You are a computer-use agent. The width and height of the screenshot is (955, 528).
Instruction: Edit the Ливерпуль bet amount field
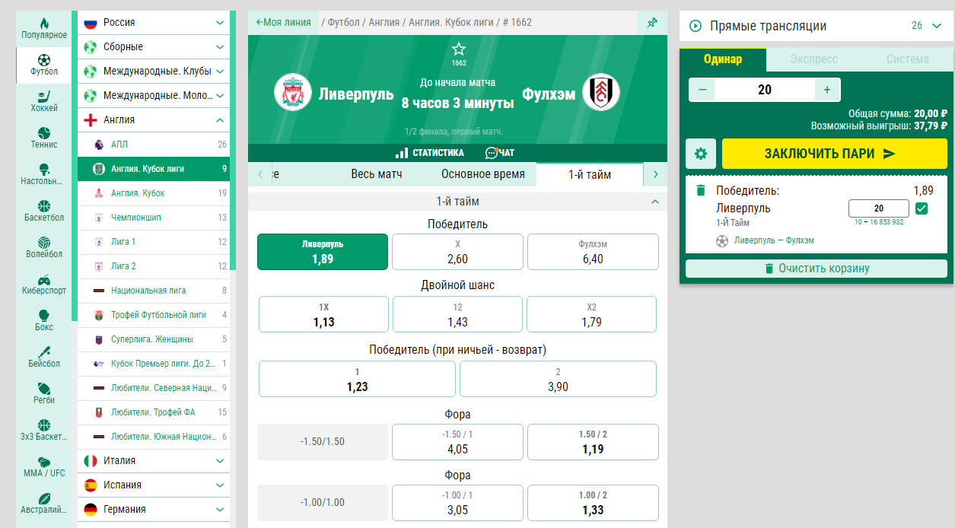coord(879,208)
